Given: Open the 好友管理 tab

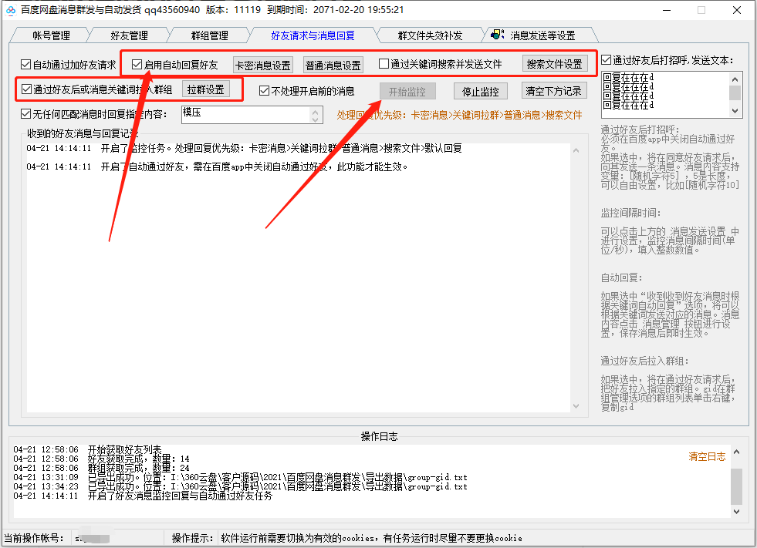Looking at the screenshot, I should click(x=130, y=34).
